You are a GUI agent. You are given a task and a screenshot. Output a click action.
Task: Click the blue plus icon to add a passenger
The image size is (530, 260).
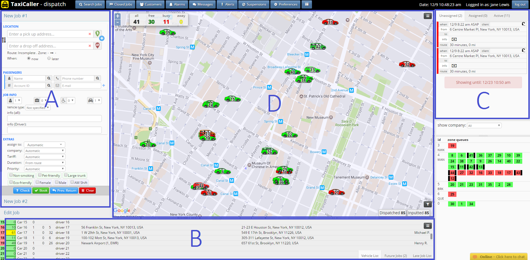pyautogui.click(x=104, y=85)
